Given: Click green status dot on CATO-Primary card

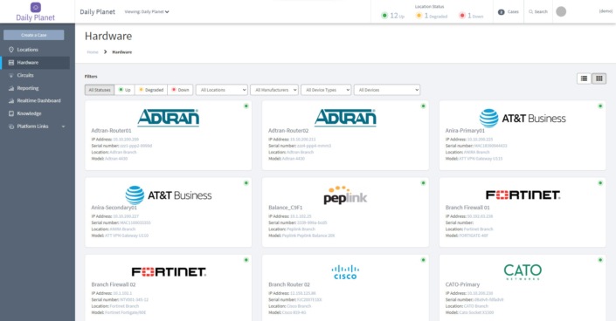Looking at the screenshot, I should point(600,260).
